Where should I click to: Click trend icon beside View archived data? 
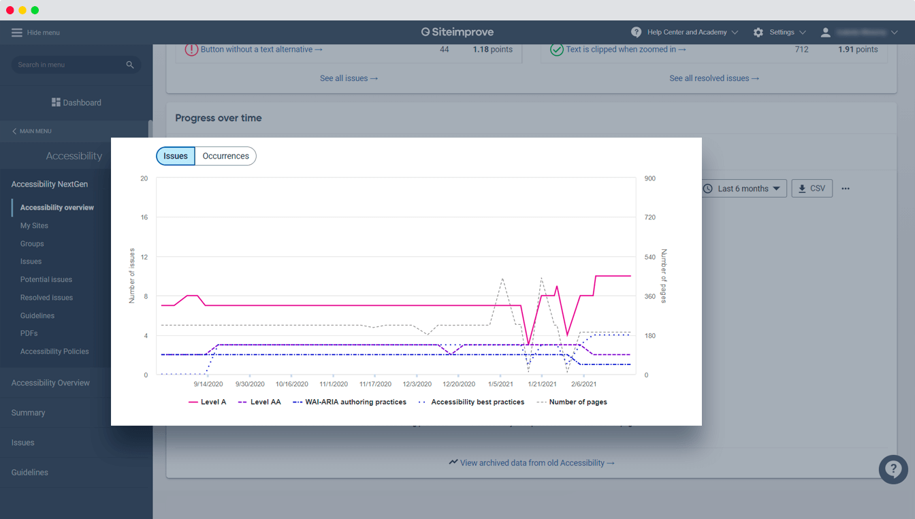point(453,462)
